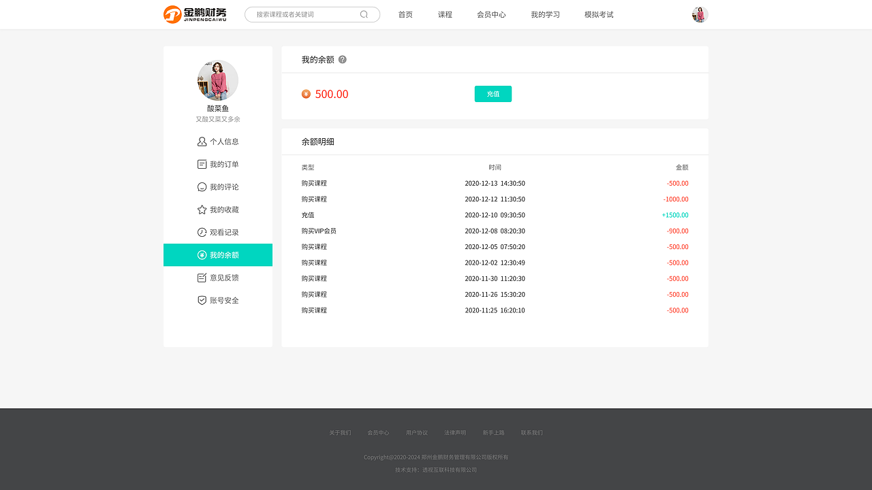Open the 会员中心 navigation item
Viewport: 872px width, 490px height.
tap(492, 14)
